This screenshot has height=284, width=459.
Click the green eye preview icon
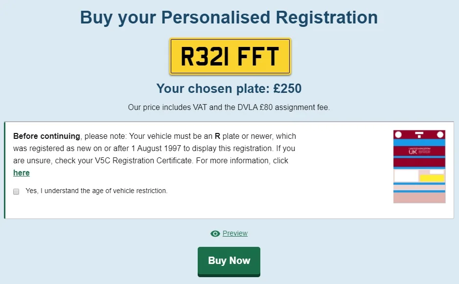point(215,233)
